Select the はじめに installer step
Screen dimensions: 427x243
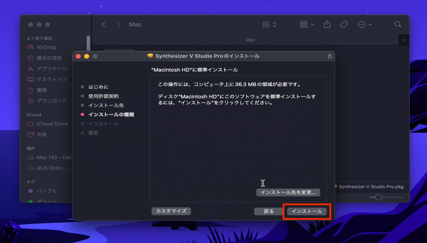pos(98,87)
